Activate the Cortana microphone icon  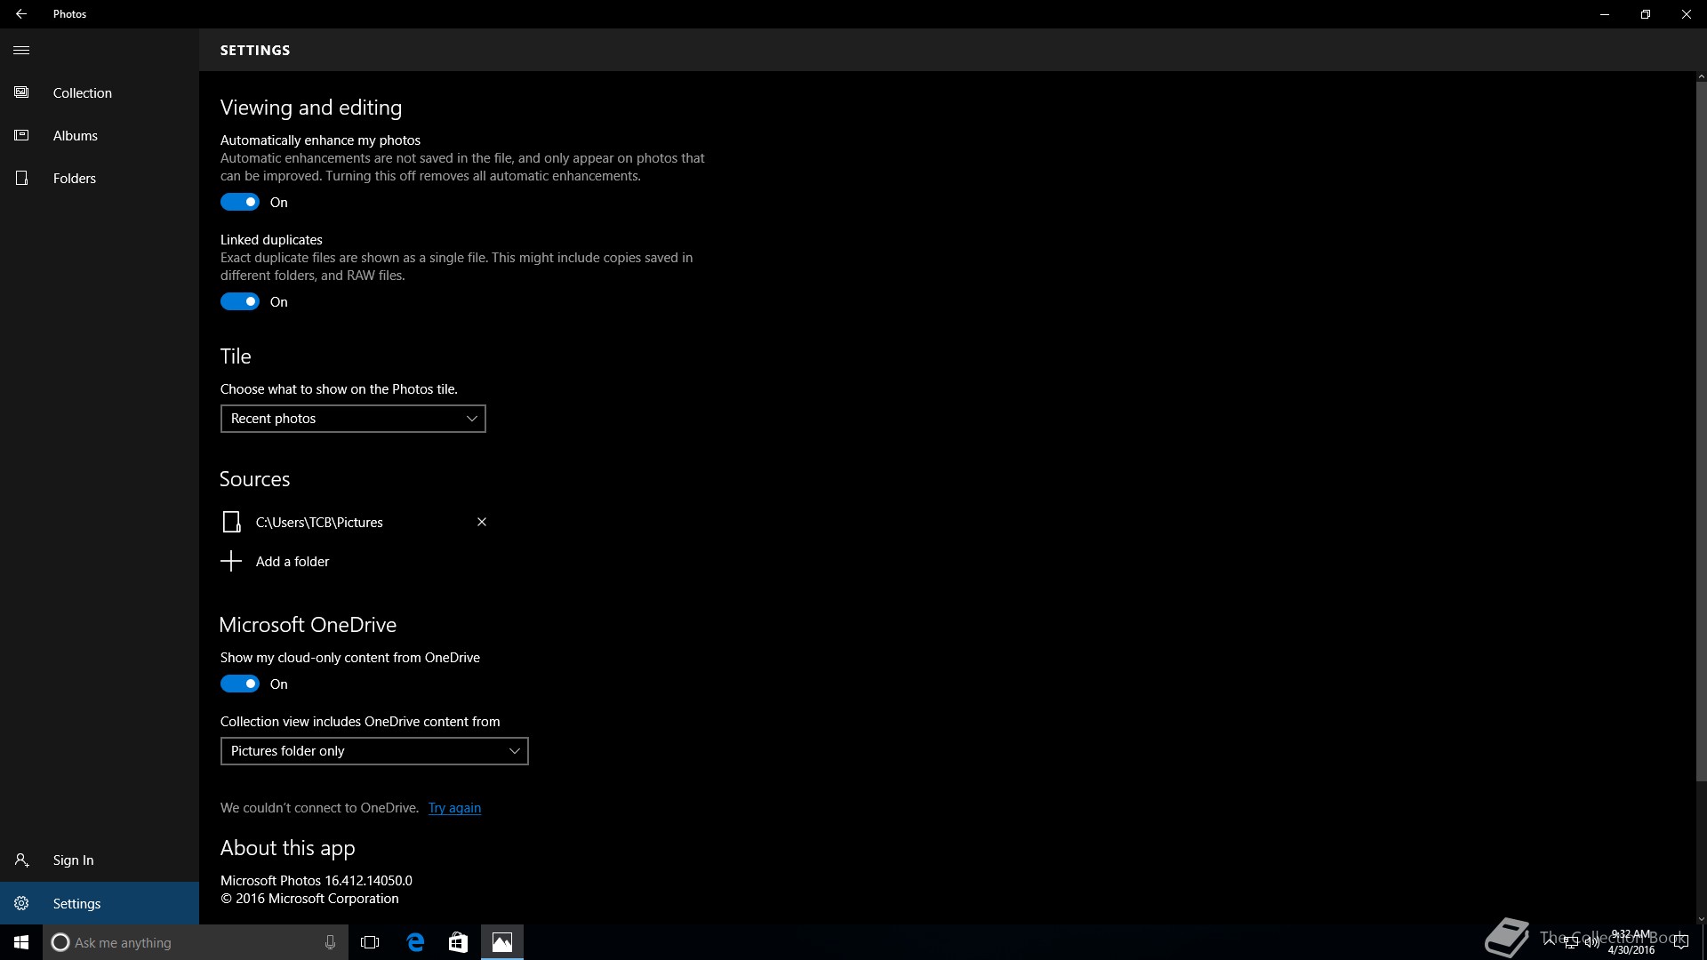[x=330, y=942]
